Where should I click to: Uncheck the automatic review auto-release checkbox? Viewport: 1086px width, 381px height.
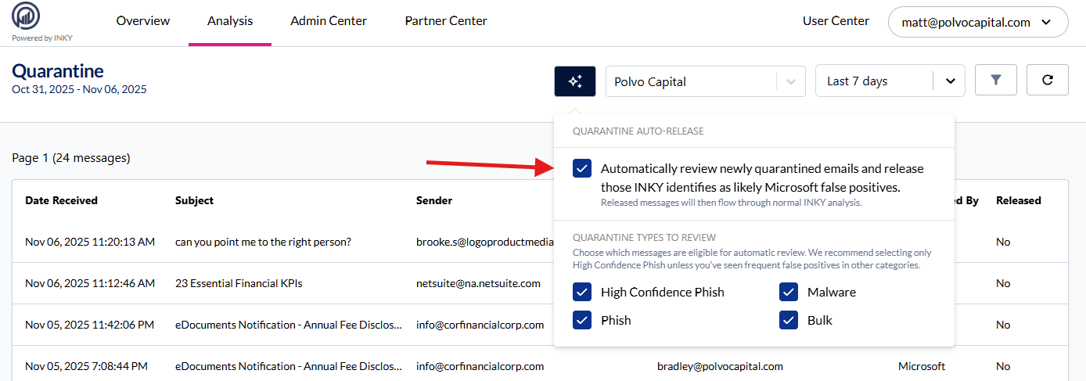click(582, 168)
